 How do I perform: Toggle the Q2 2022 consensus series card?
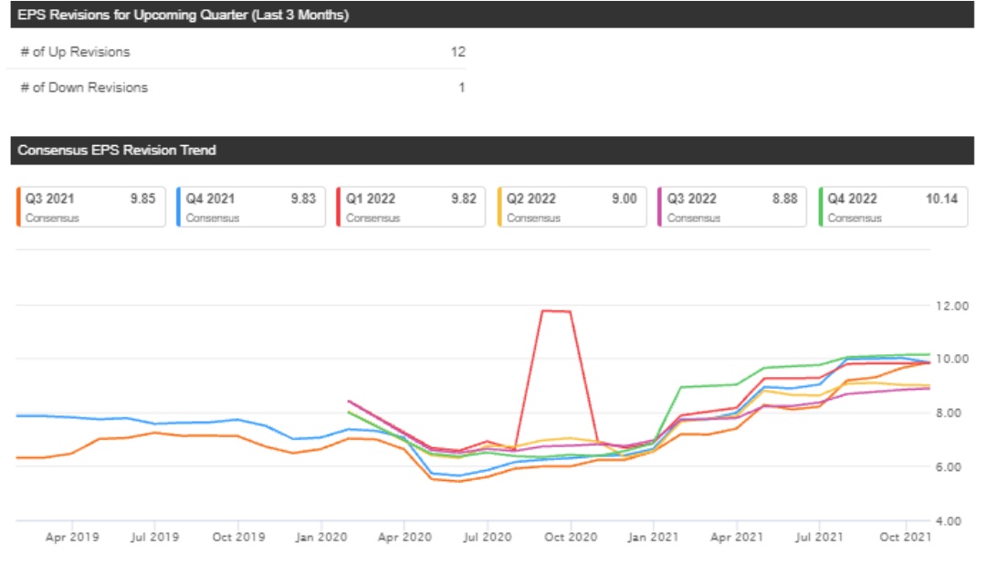coord(572,206)
